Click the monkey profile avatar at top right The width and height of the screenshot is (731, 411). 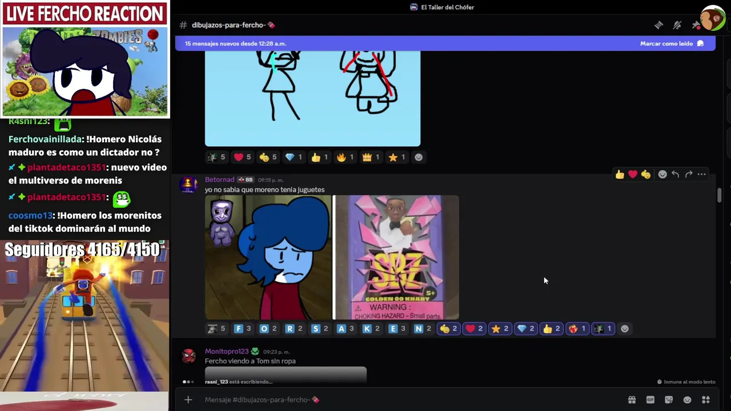(713, 18)
